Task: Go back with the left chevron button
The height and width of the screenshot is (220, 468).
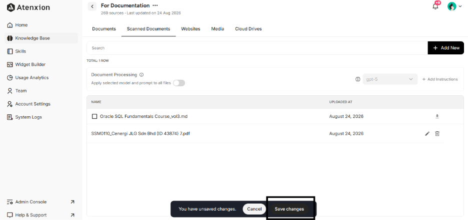Action: (92, 6)
